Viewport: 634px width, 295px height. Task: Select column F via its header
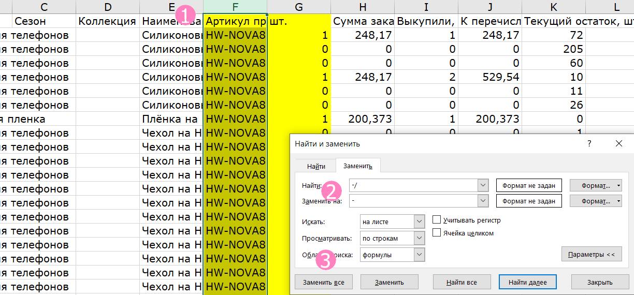[236, 7]
